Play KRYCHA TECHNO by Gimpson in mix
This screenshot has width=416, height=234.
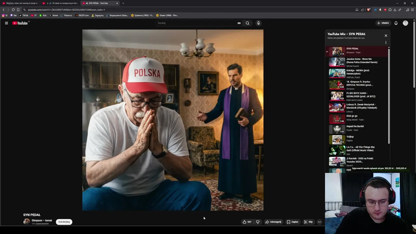[x=358, y=85]
